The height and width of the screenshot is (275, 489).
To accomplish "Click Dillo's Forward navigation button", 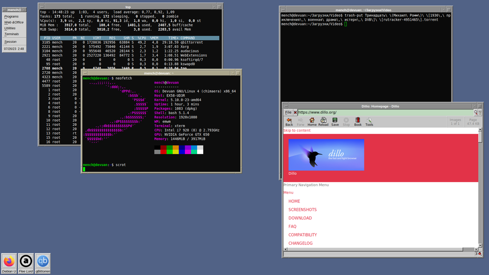I will click(x=301, y=122).
